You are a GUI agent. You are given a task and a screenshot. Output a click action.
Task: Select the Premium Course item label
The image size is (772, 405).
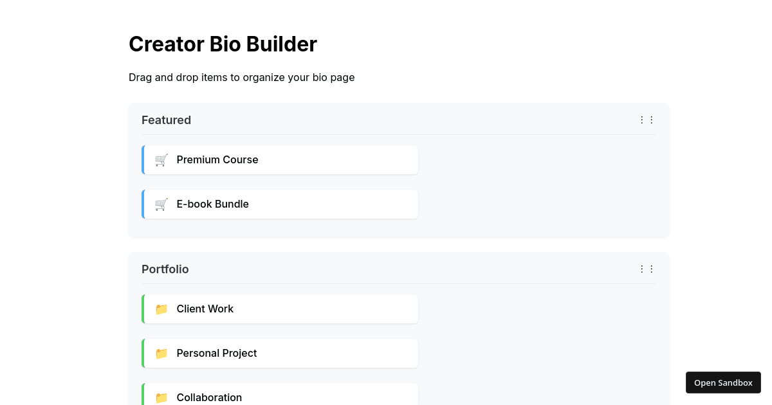pyautogui.click(x=217, y=160)
